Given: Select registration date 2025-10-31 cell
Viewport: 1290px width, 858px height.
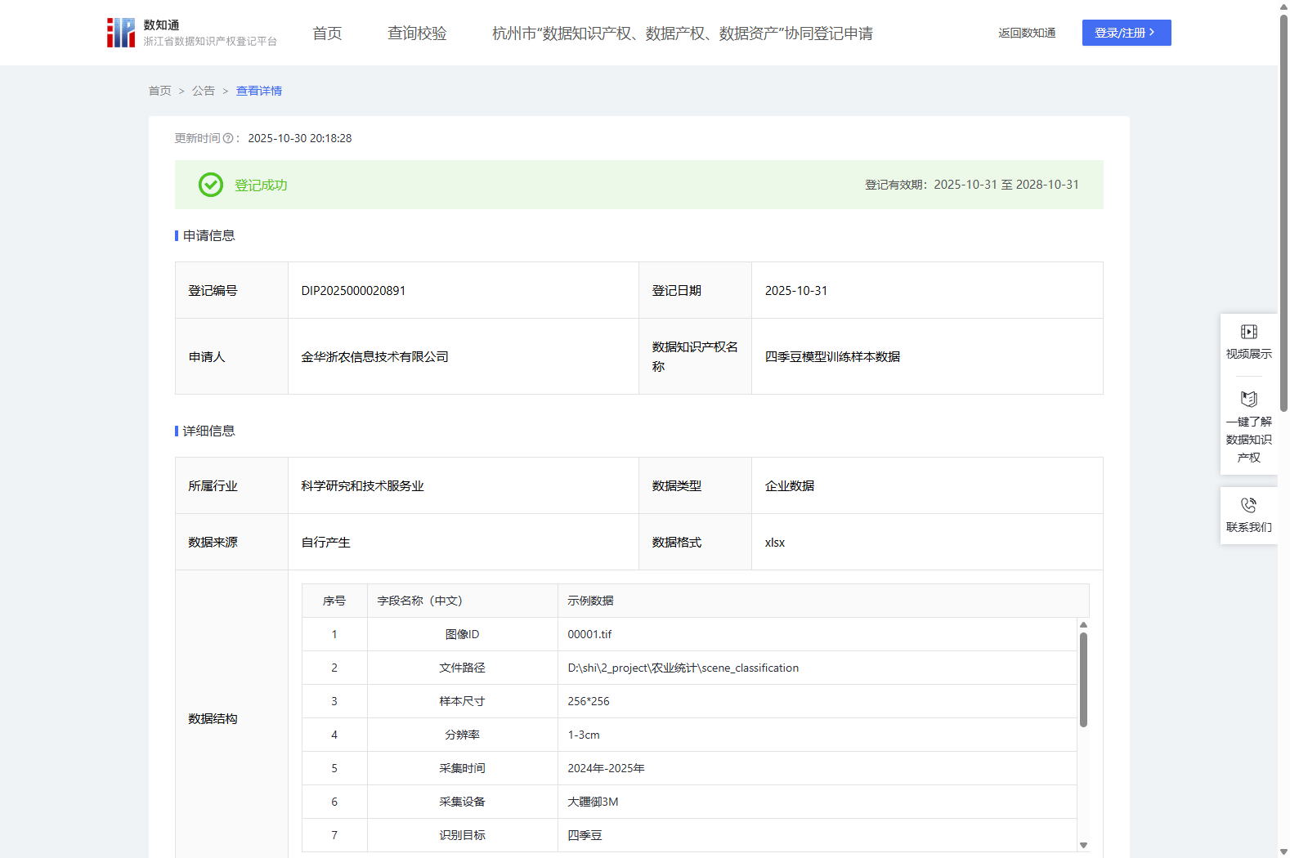Looking at the screenshot, I should [x=927, y=290].
